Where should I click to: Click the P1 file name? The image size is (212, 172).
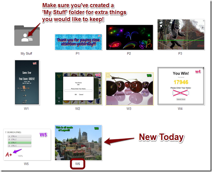77,54
